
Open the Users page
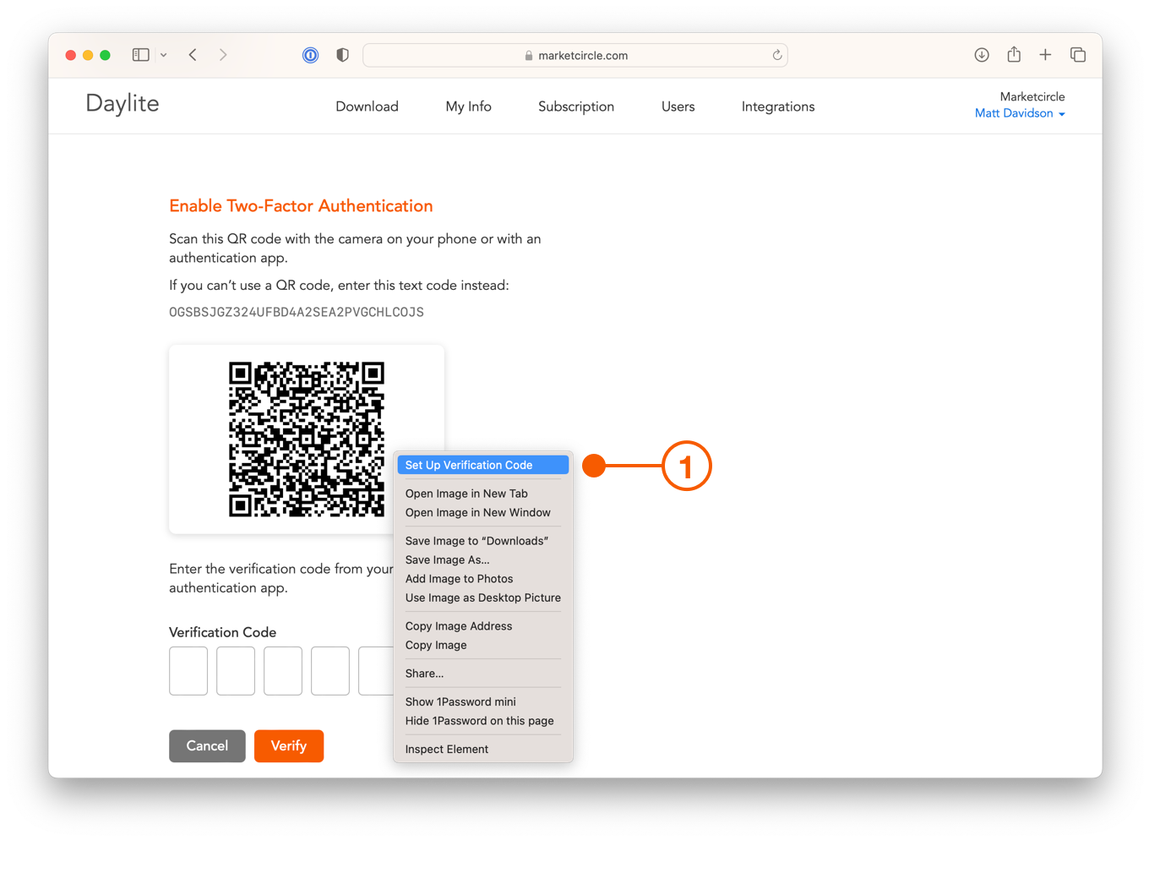click(x=678, y=106)
